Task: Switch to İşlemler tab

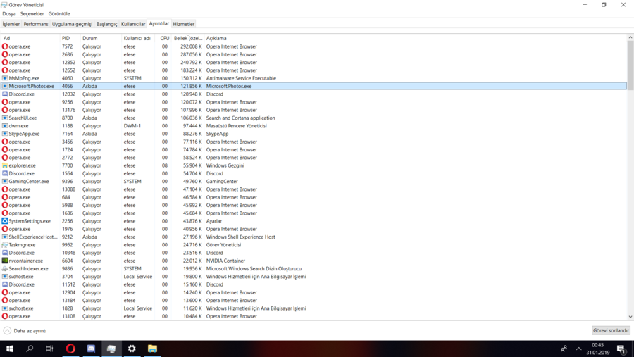Action: click(11, 24)
